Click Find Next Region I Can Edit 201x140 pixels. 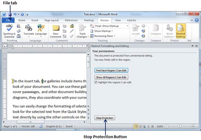coord(111,71)
